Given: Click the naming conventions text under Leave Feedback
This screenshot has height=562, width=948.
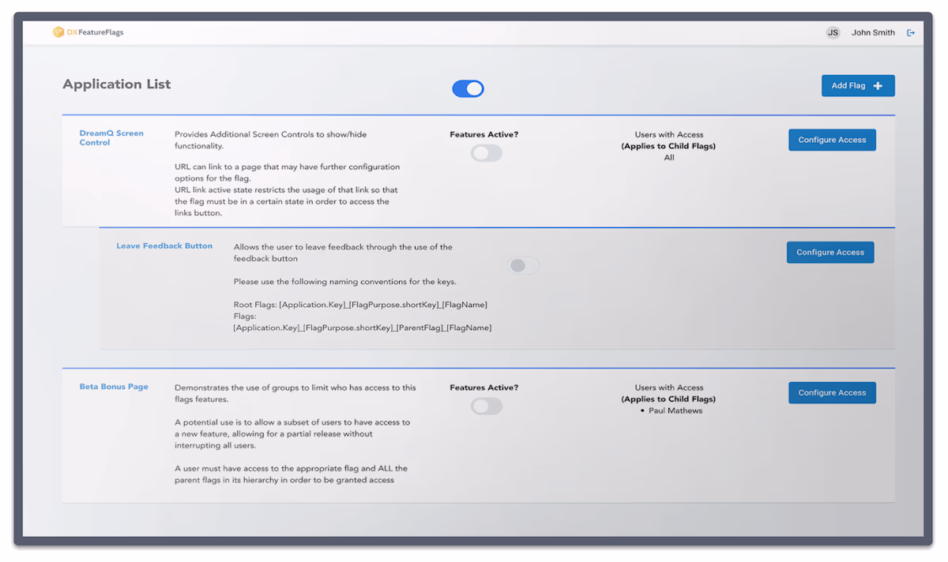Looking at the screenshot, I should click(344, 281).
